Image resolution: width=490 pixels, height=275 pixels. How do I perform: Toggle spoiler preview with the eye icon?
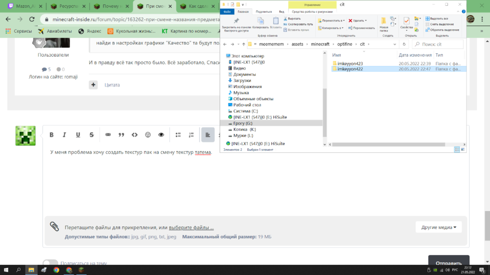click(161, 135)
